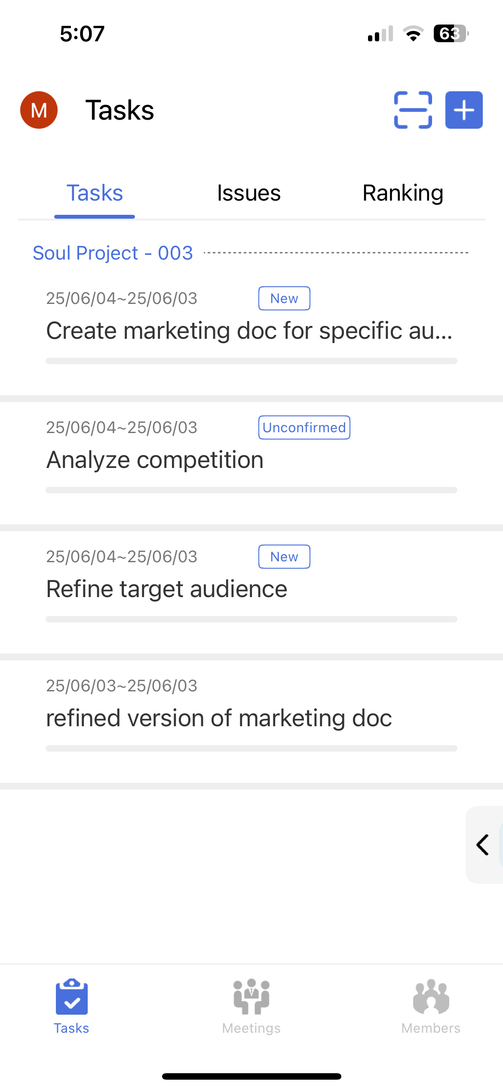Expand the side panel with left chevron

click(483, 845)
